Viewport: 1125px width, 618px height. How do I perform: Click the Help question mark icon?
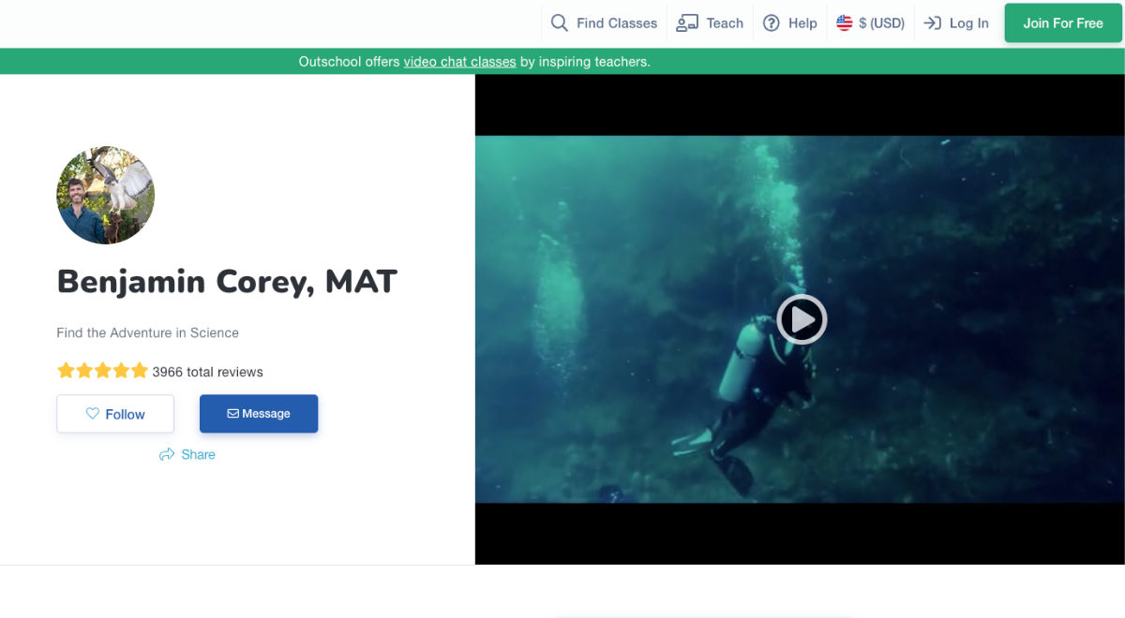(x=772, y=23)
